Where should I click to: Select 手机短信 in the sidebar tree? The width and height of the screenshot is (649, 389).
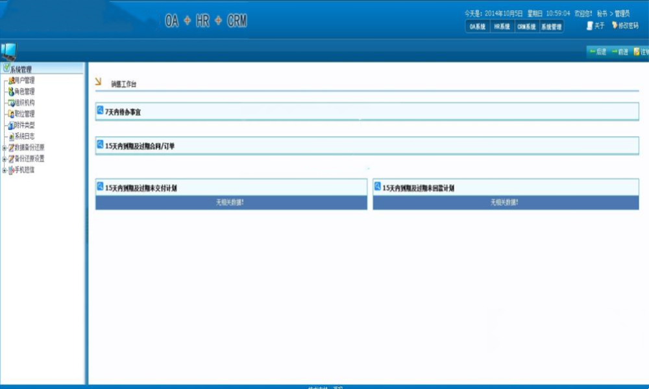click(25, 169)
